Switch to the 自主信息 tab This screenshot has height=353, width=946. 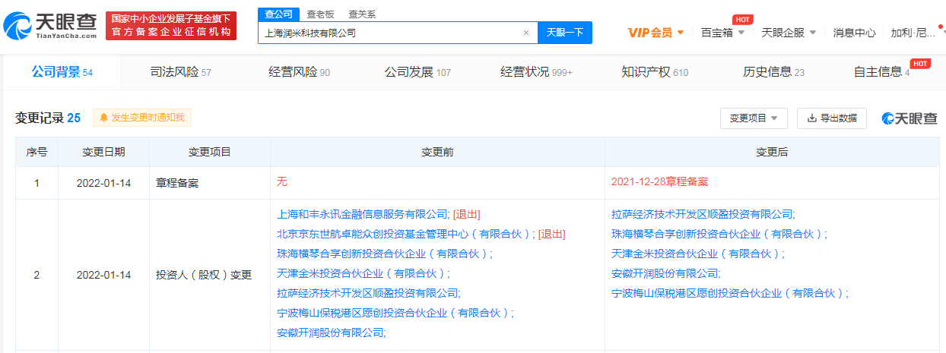[882, 72]
